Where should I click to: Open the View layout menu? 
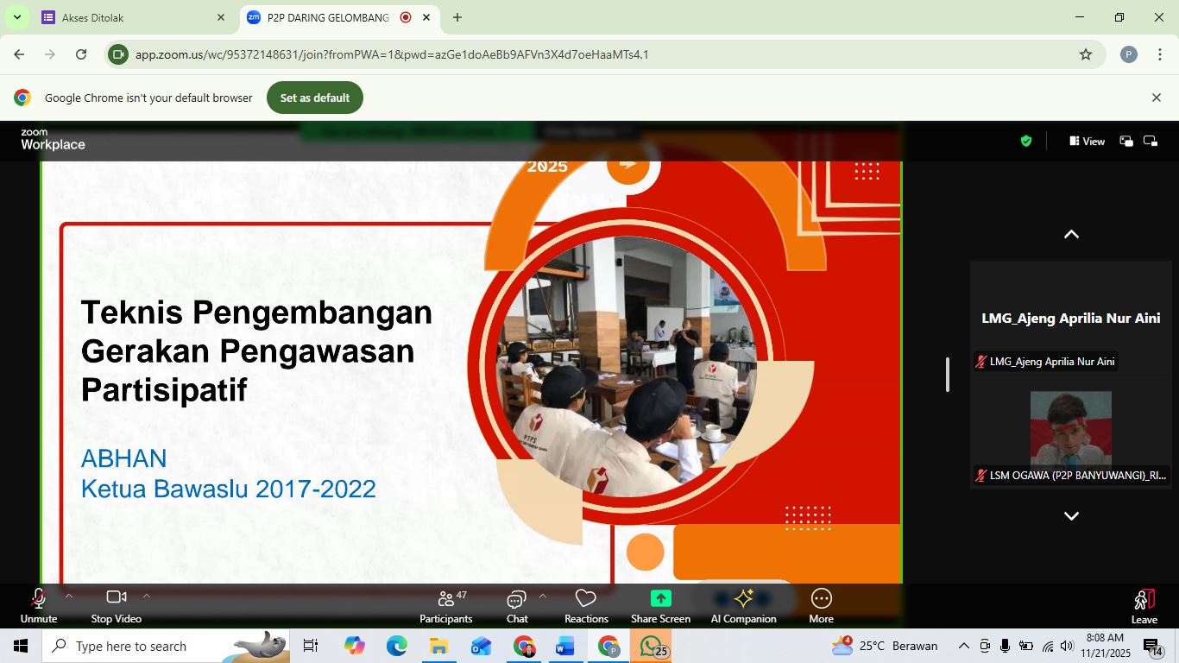[x=1087, y=142]
